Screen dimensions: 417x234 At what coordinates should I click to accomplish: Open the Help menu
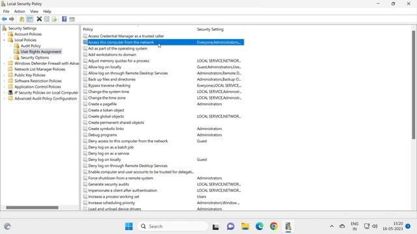pos(47,12)
